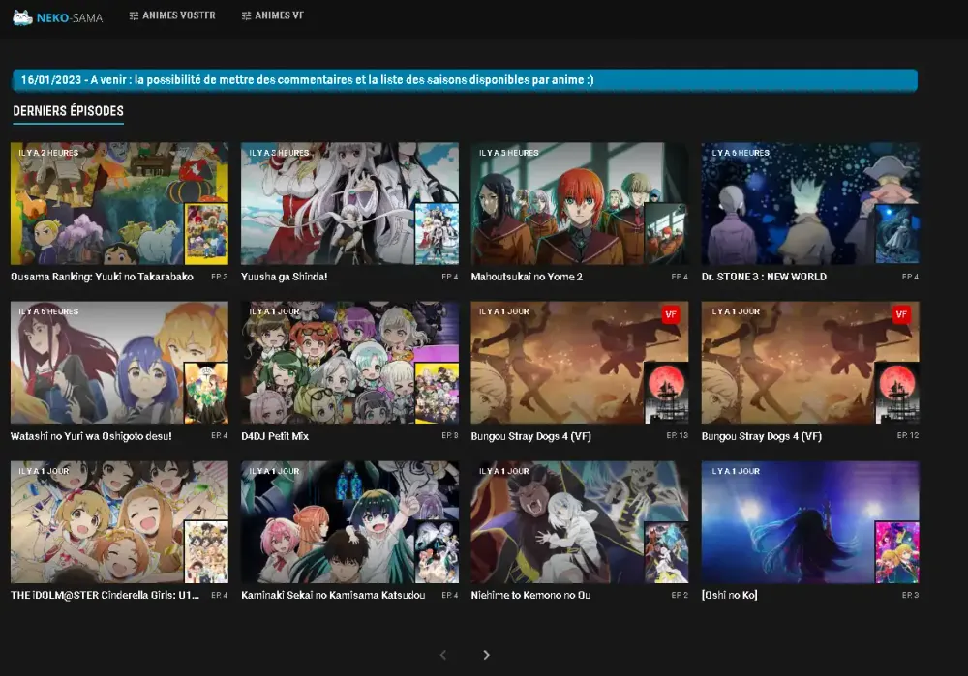Click the EP 13 label of Bungou Stray Dogs
The image size is (968, 676).
pos(678,435)
